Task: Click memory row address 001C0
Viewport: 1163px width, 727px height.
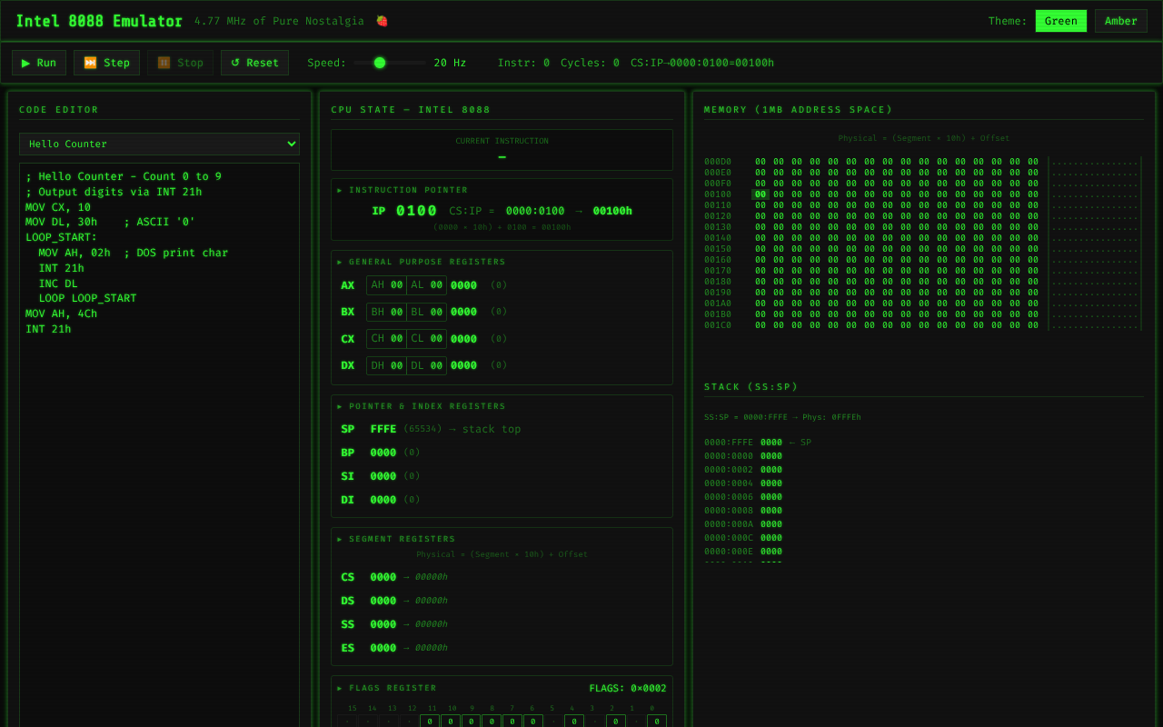Action: point(718,325)
